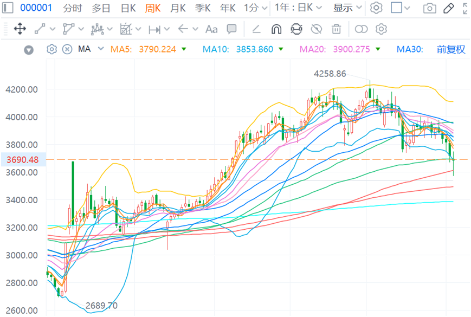The image size is (471, 317).
Task: Add a speech bubble comment annotation
Action: [231, 29]
